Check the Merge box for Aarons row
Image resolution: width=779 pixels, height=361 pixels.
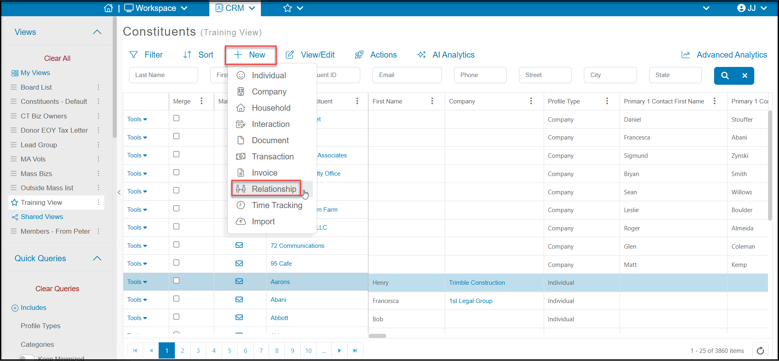pos(176,281)
